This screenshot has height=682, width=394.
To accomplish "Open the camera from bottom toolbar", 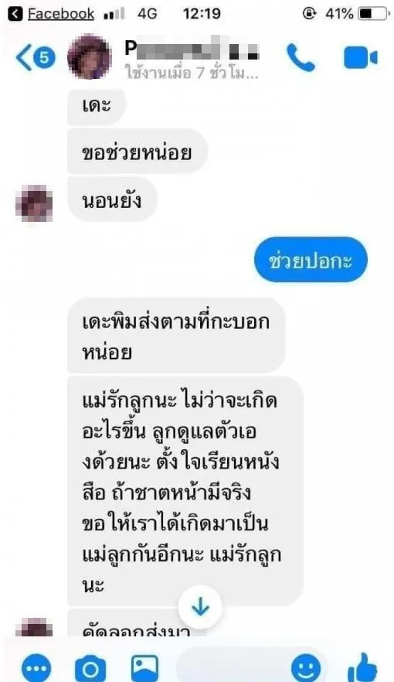I will [x=90, y=669].
